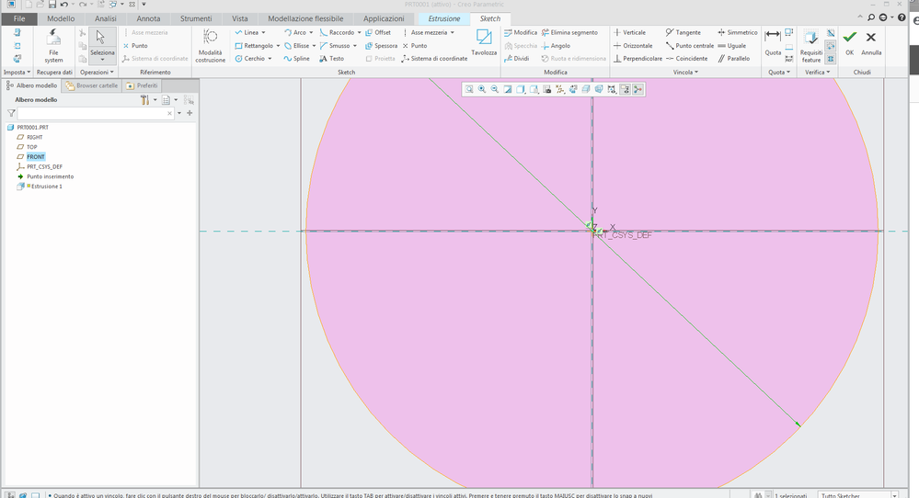
Task: Undo the last action
Action: click(63, 4)
